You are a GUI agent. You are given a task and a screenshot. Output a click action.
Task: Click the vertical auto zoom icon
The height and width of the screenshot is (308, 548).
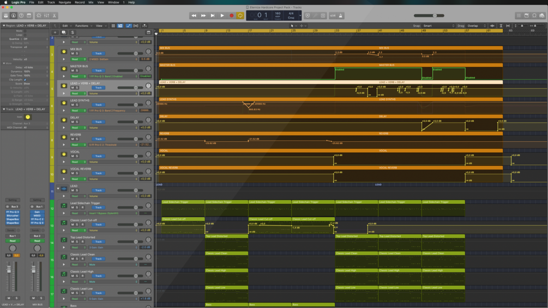click(501, 26)
